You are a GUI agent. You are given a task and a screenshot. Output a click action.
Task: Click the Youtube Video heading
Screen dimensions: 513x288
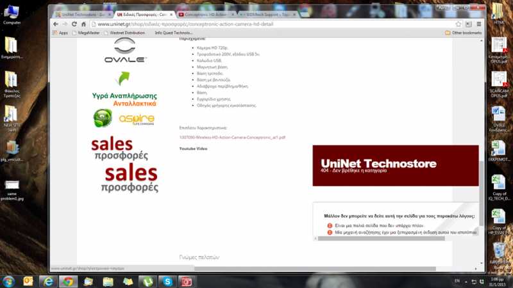click(x=193, y=148)
